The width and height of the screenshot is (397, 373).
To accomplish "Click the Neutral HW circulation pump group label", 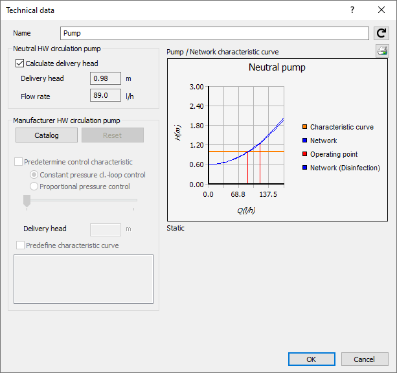I will 57,49.
